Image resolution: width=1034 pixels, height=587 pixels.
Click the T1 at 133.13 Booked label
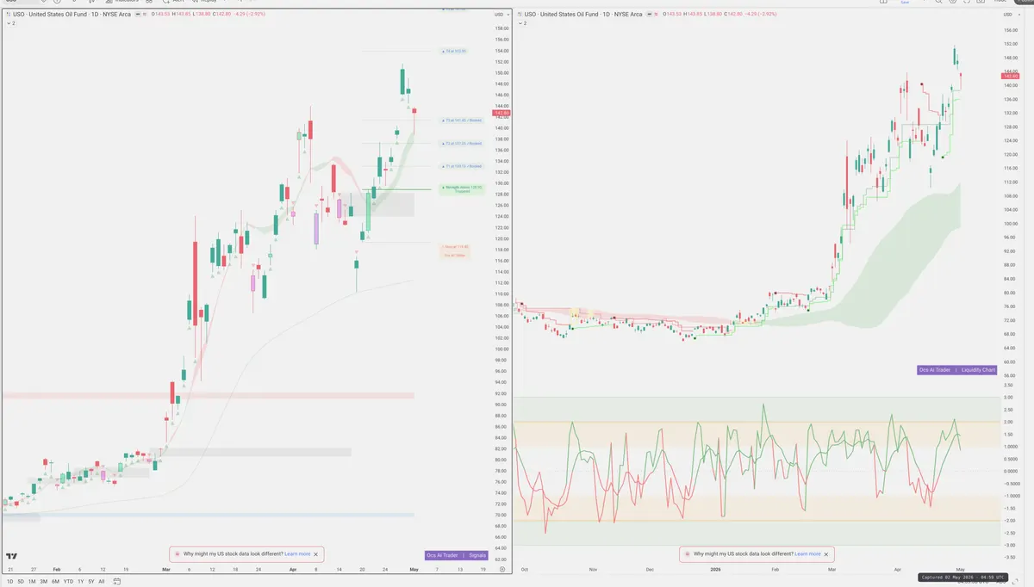point(462,166)
